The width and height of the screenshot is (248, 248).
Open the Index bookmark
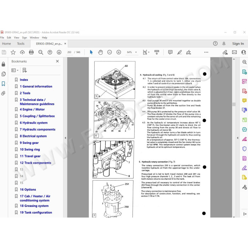24,80
